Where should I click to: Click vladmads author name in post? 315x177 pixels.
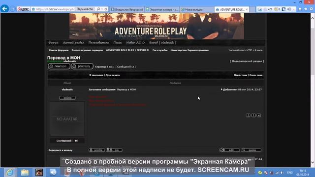[67, 89]
